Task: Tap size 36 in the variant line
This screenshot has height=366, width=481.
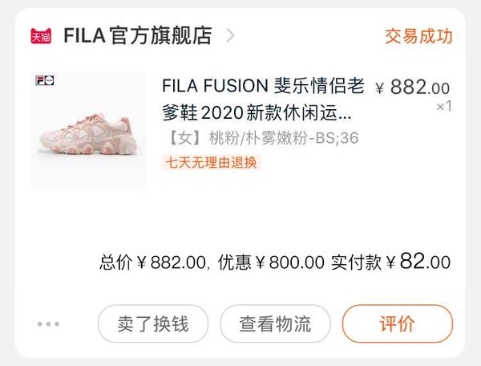Action: 348,138
